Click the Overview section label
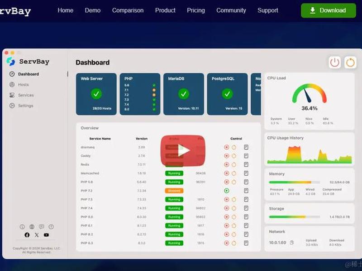 click(90, 128)
